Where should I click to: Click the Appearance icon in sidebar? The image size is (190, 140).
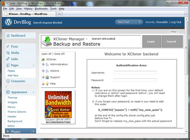point(8,92)
